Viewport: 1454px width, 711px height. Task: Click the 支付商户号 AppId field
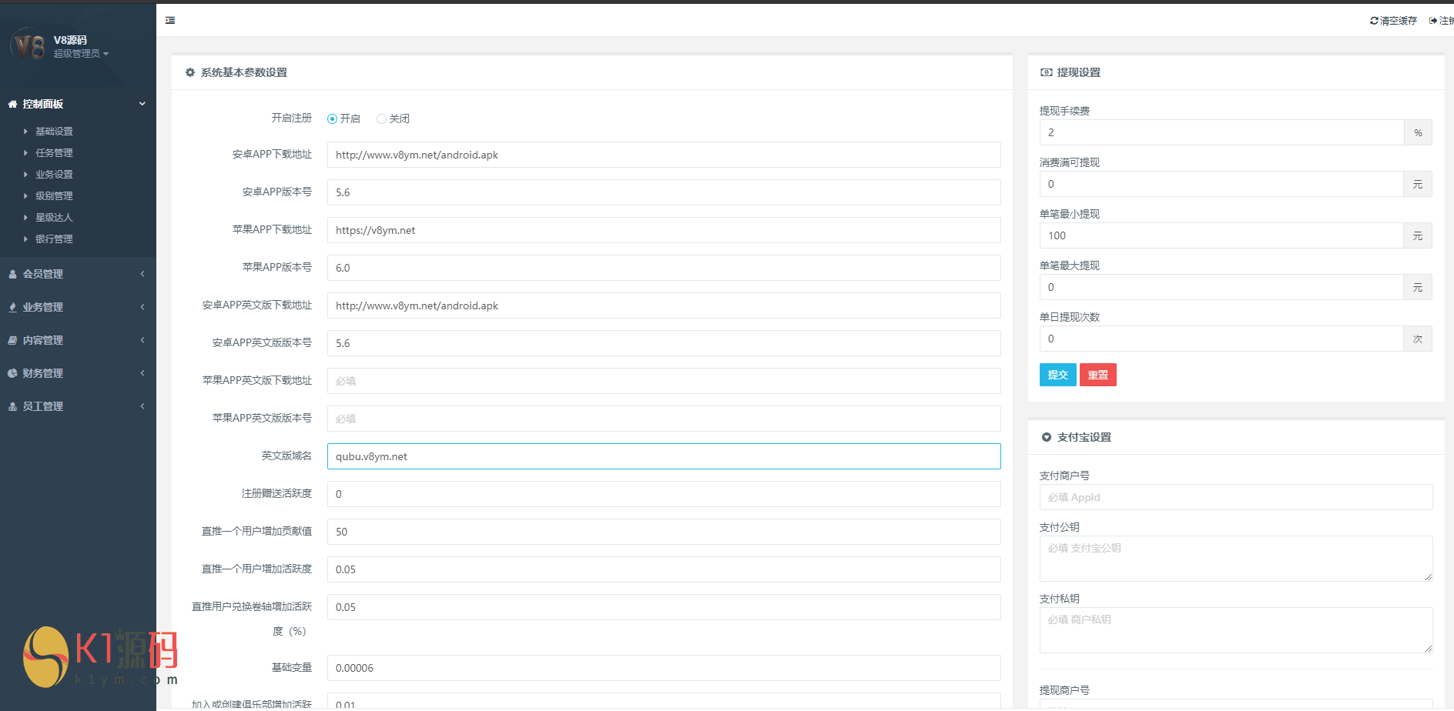click(1236, 497)
